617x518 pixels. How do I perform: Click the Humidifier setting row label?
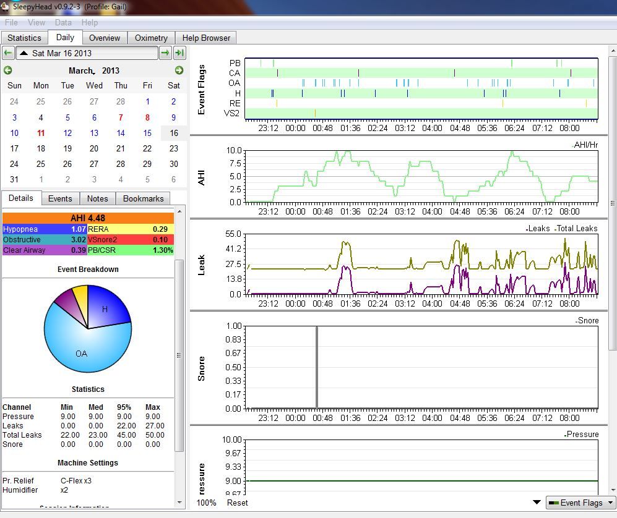(20, 490)
